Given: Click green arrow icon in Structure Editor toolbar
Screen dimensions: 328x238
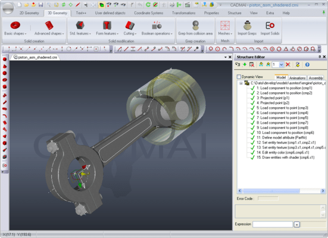Looking at the screenshot, I should [x=245, y=65].
